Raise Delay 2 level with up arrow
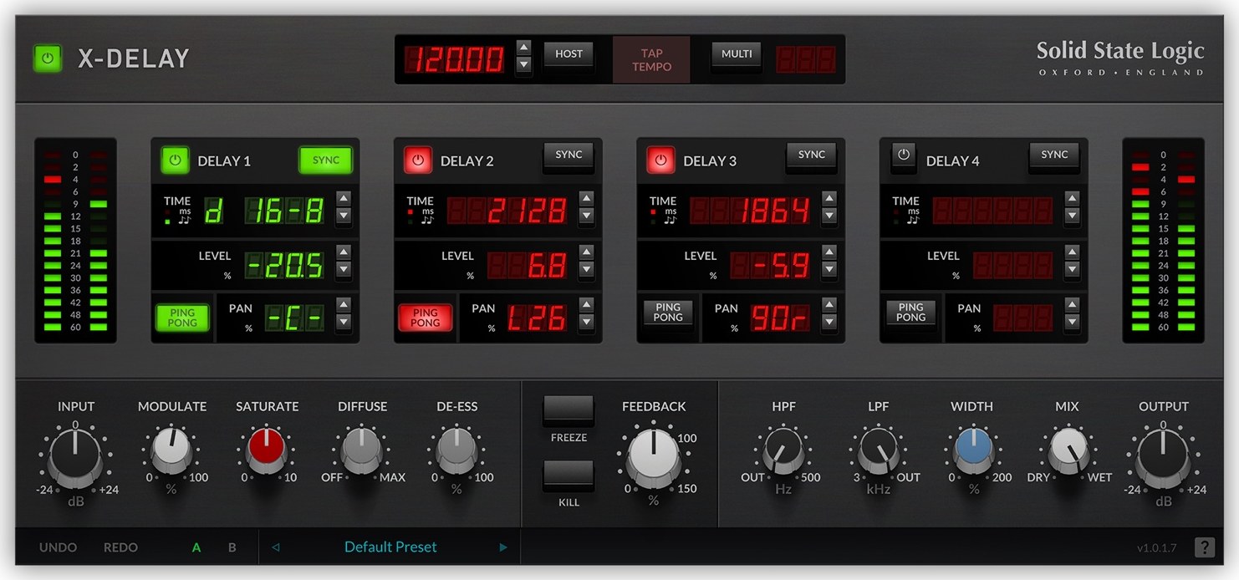 pyautogui.click(x=586, y=252)
